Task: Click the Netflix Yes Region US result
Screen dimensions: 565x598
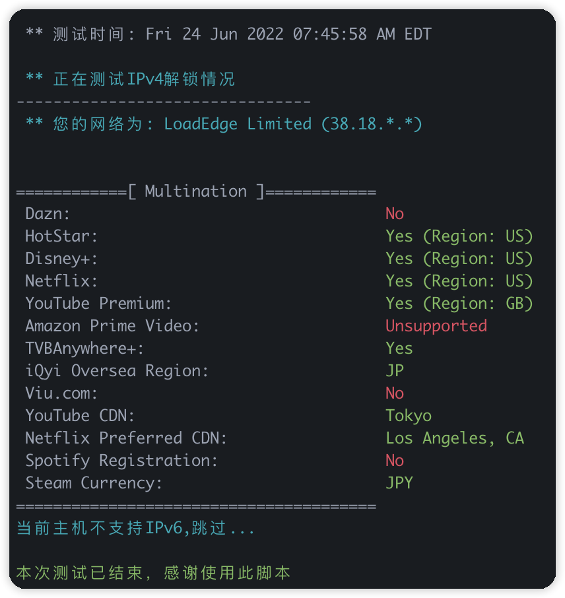Action: pos(459,281)
